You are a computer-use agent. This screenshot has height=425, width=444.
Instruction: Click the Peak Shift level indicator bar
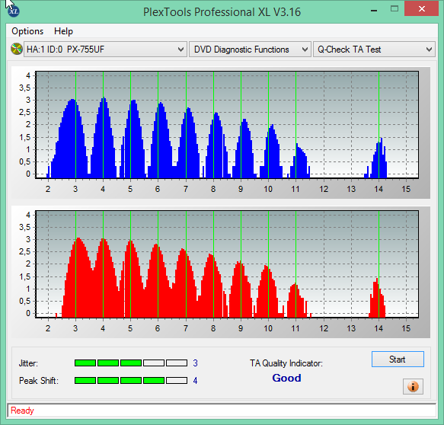pos(131,380)
